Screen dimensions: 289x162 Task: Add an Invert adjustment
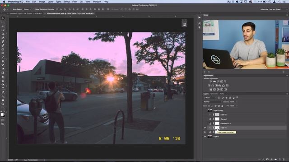(211, 90)
